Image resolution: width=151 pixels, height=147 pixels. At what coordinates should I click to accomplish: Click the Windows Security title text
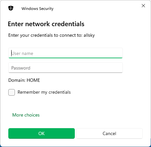[37, 9]
